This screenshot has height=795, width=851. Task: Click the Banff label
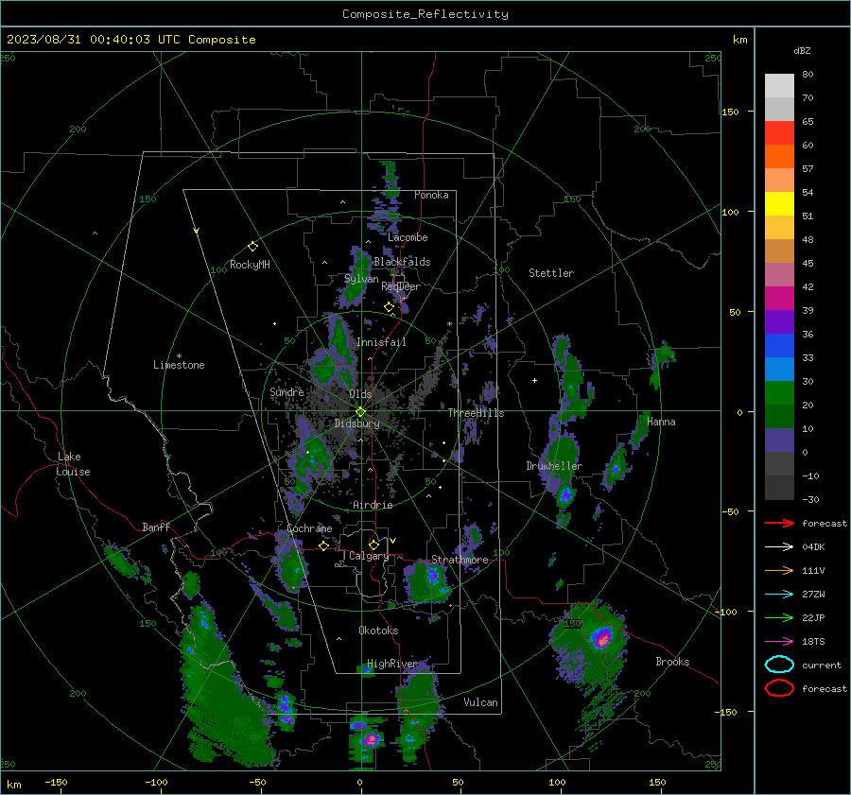(x=156, y=527)
